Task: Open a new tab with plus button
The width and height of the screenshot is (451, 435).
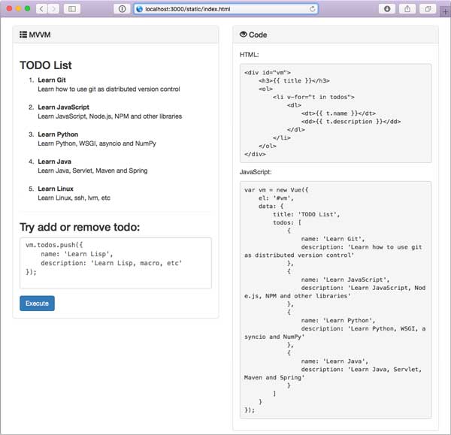Action: 445,12
